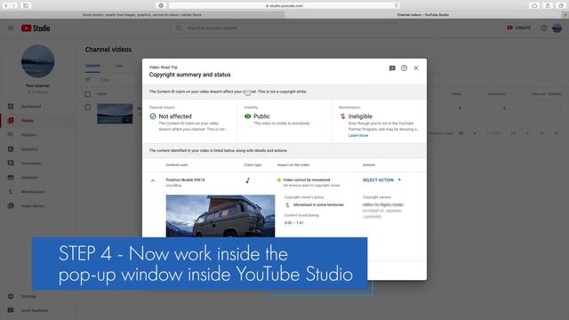Viewport: 569px width, 320px height.
Task: Click the Public visibility eye icon
Action: tap(247, 116)
